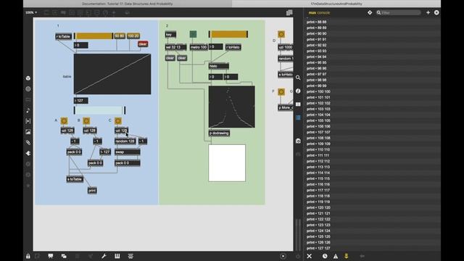Image resolution: width=464 pixels, height=261 pixels.
Task: Click orange slider above the table
Action: pyautogui.click(x=94, y=36)
